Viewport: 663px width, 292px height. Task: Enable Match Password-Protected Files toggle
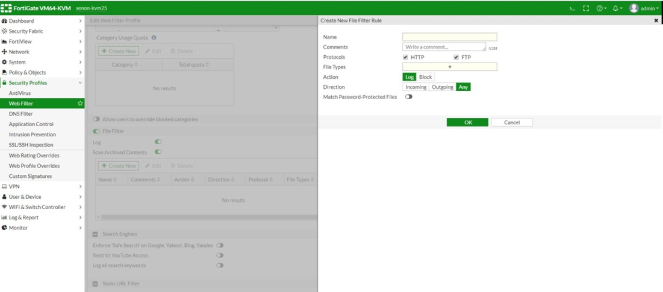409,97
